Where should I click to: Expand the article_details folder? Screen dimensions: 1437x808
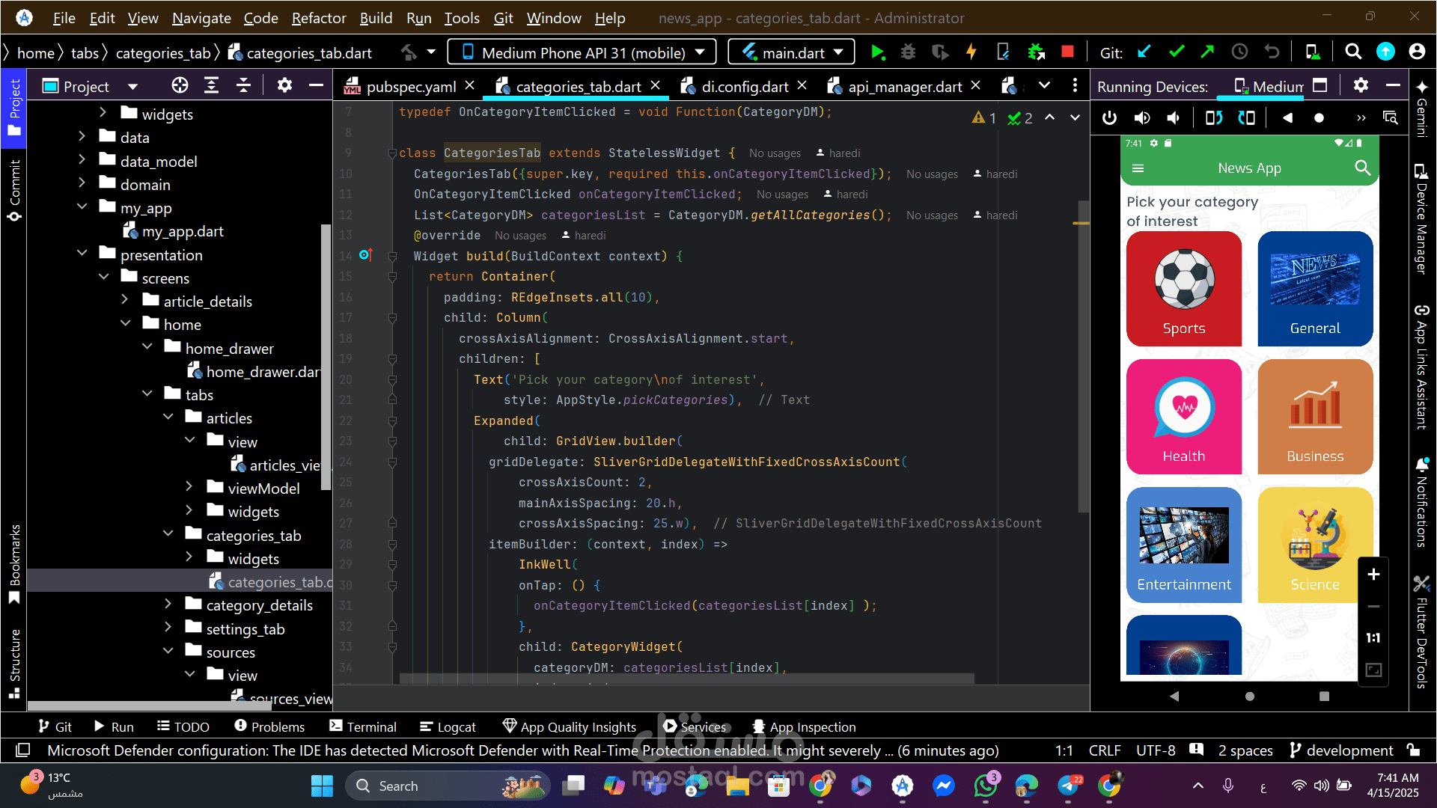click(x=125, y=301)
